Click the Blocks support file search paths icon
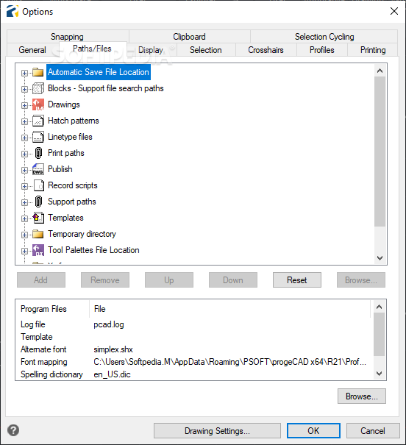Image resolution: width=406 pixels, height=445 pixels. [38, 88]
